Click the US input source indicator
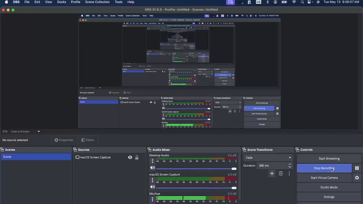 [x=258, y=2]
